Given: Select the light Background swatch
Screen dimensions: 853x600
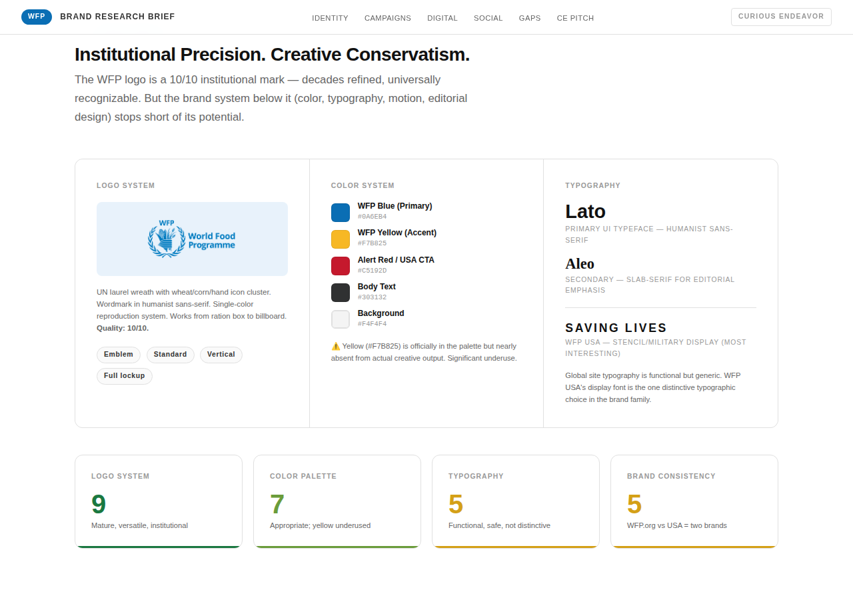Looking at the screenshot, I should coord(341,319).
